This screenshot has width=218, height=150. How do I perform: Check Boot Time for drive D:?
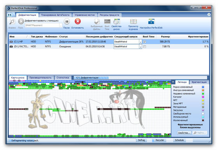[x=144, y=47]
